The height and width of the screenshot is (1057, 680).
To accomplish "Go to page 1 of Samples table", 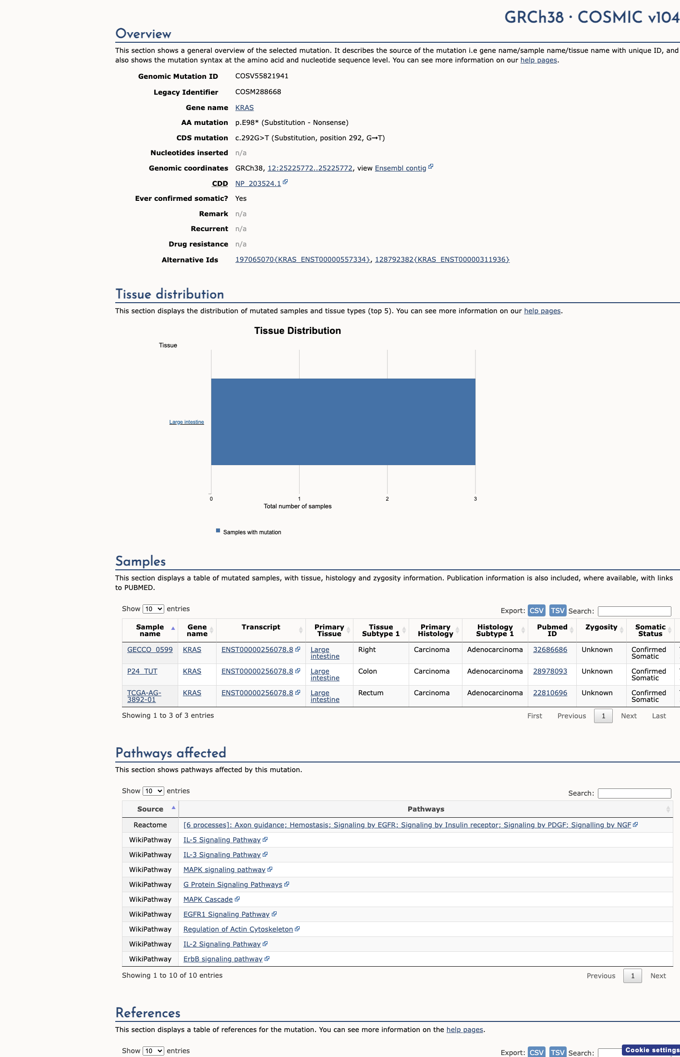I will point(604,716).
